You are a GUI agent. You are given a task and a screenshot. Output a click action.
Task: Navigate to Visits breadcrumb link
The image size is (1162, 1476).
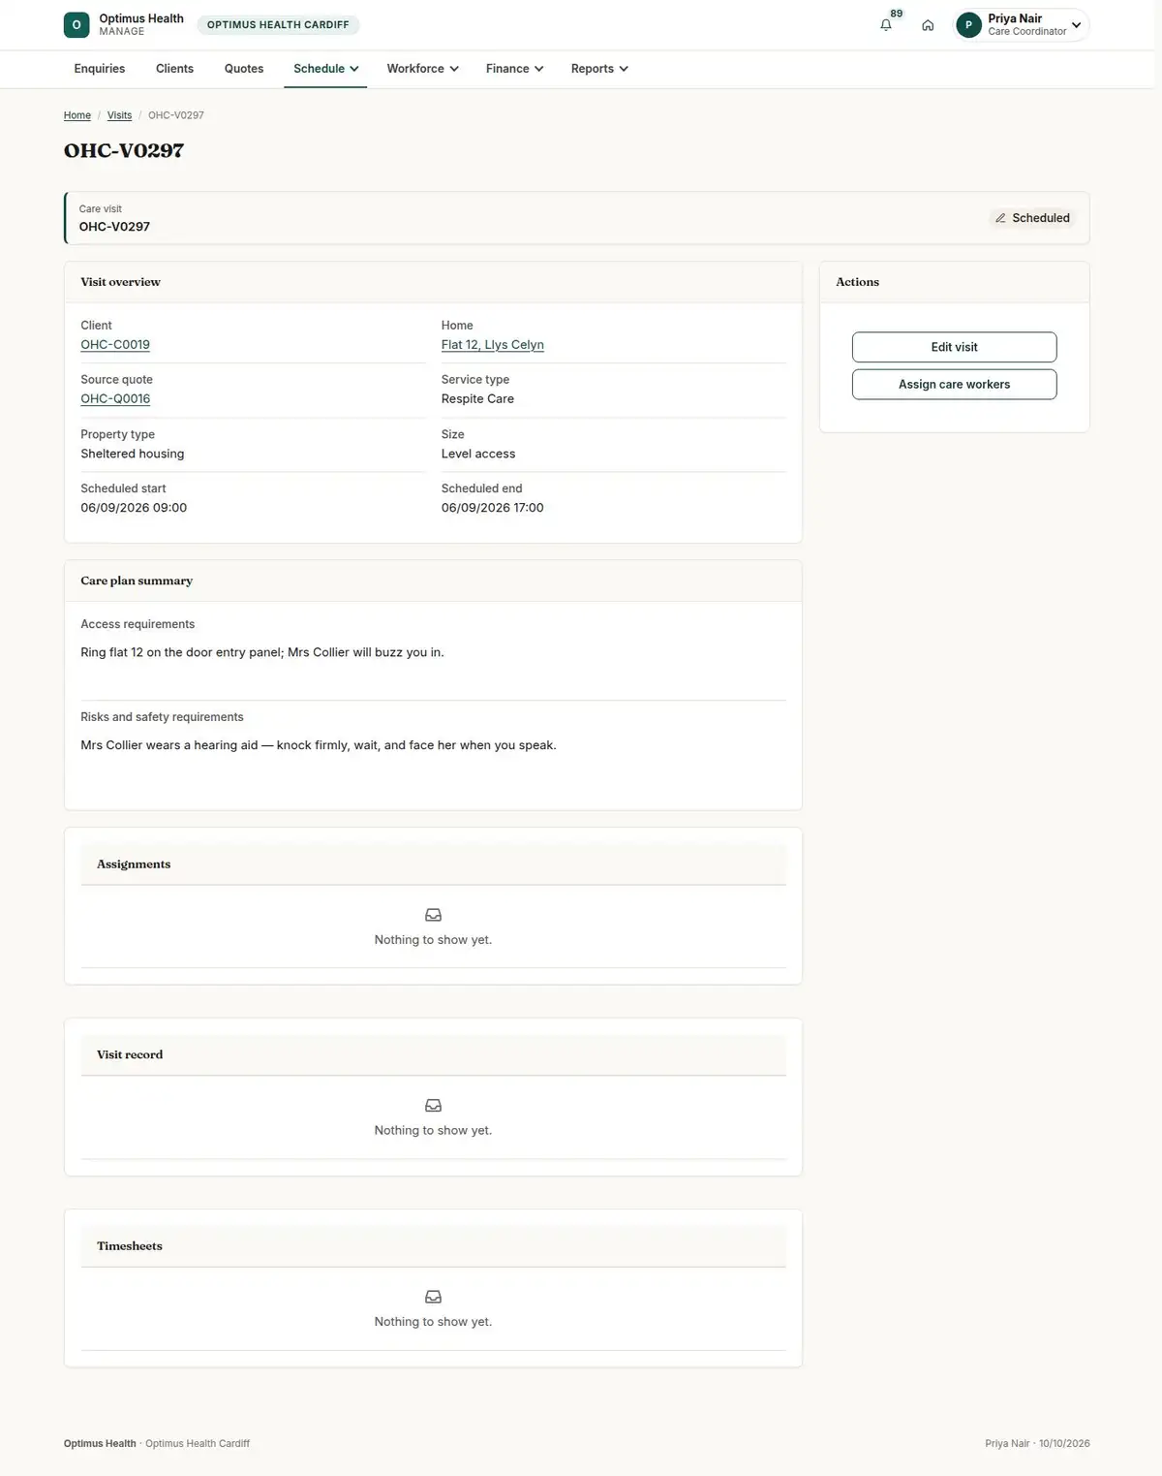coord(119,115)
